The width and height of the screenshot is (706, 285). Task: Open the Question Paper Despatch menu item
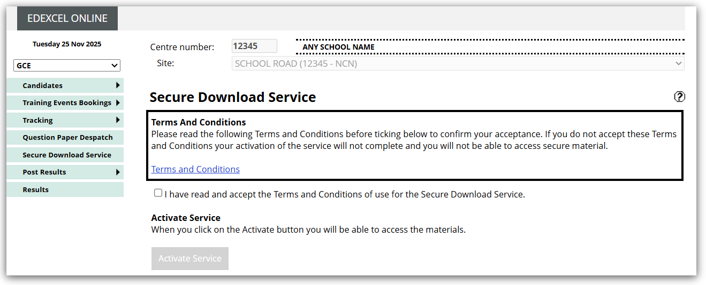tap(67, 137)
